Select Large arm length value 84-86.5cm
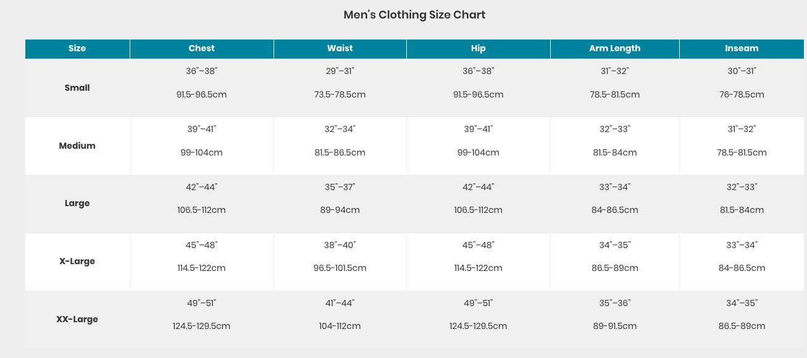 tap(614, 210)
